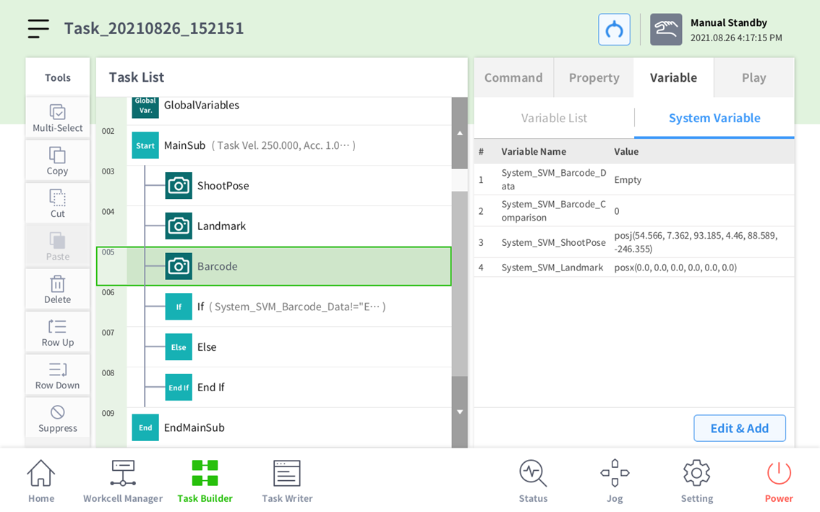Image resolution: width=820 pixels, height=512 pixels.
Task: Select the Landmark camera command
Action: coord(221,226)
